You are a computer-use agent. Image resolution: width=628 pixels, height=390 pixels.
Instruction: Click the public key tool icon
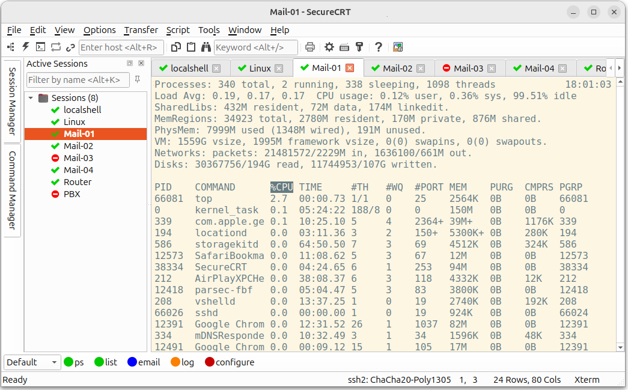pos(359,47)
